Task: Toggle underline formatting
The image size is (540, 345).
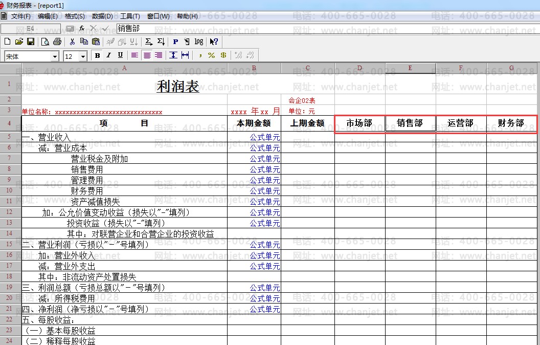Action: point(120,55)
